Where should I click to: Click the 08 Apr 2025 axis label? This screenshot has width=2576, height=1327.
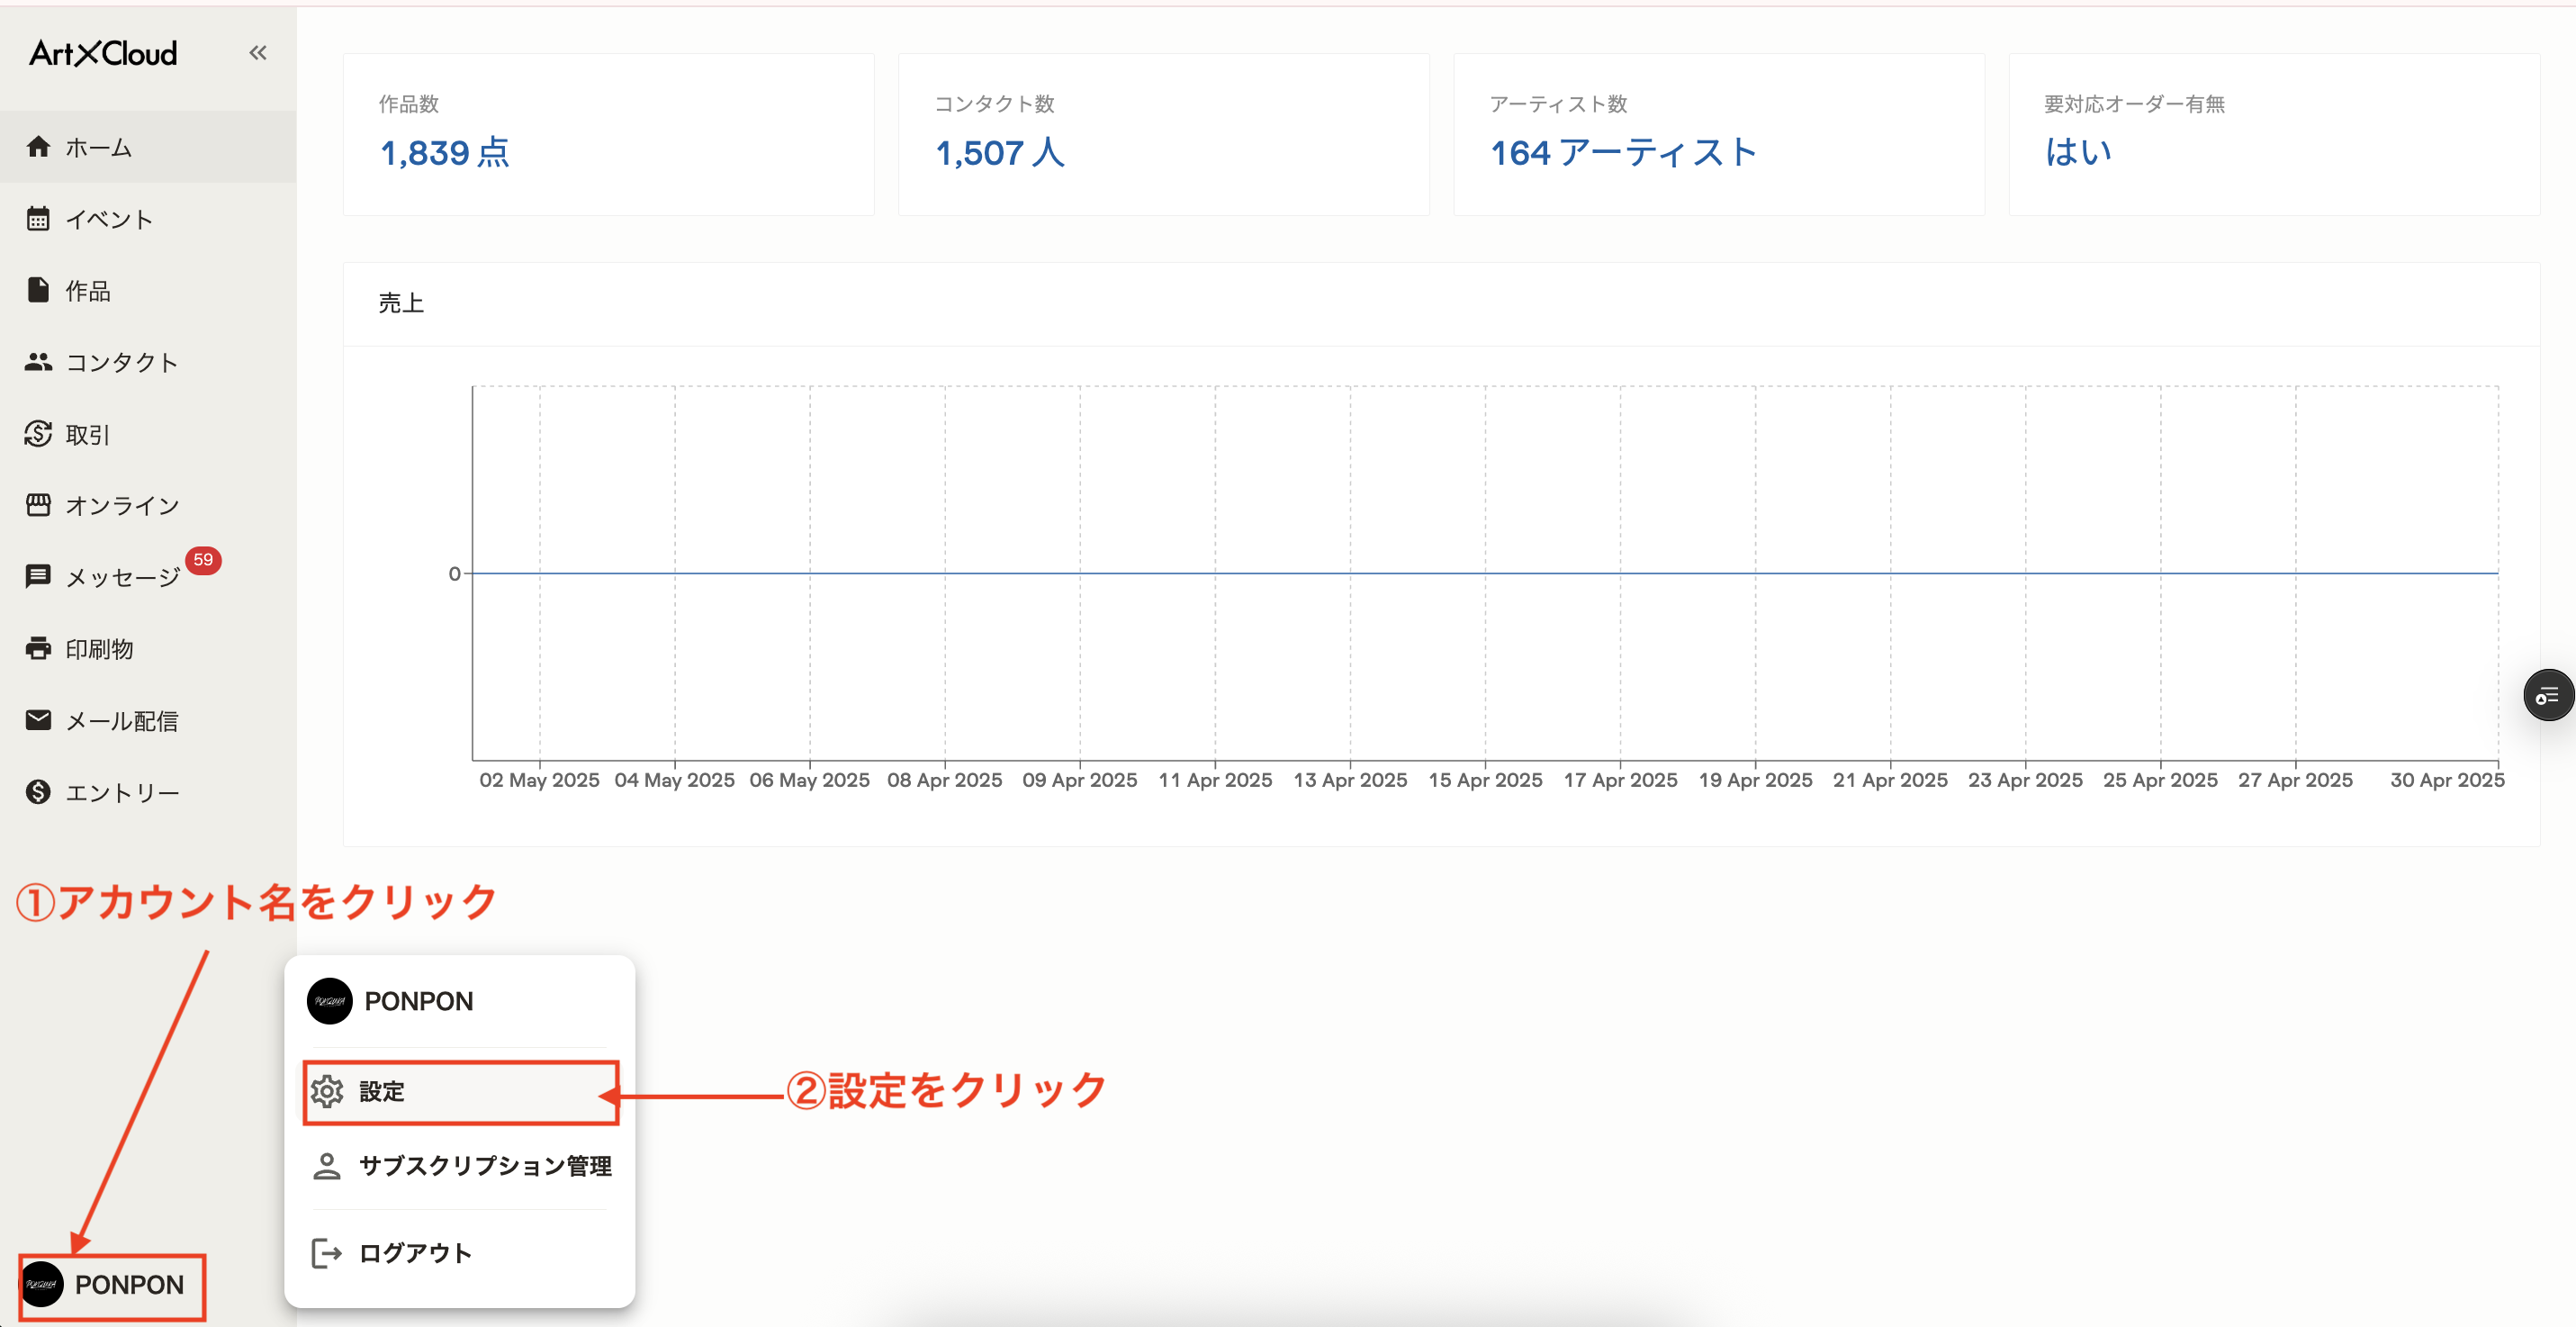click(944, 780)
